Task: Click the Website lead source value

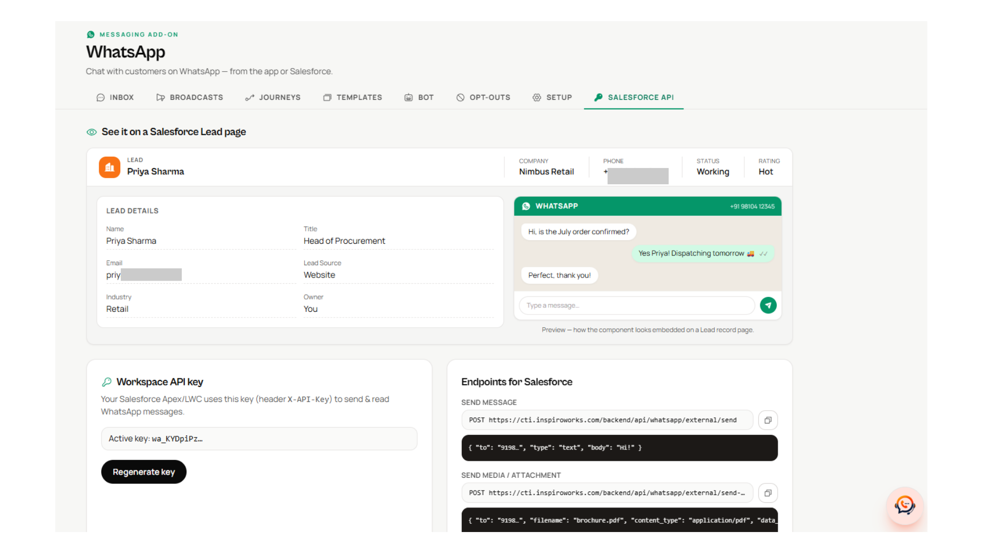Action: click(x=319, y=275)
